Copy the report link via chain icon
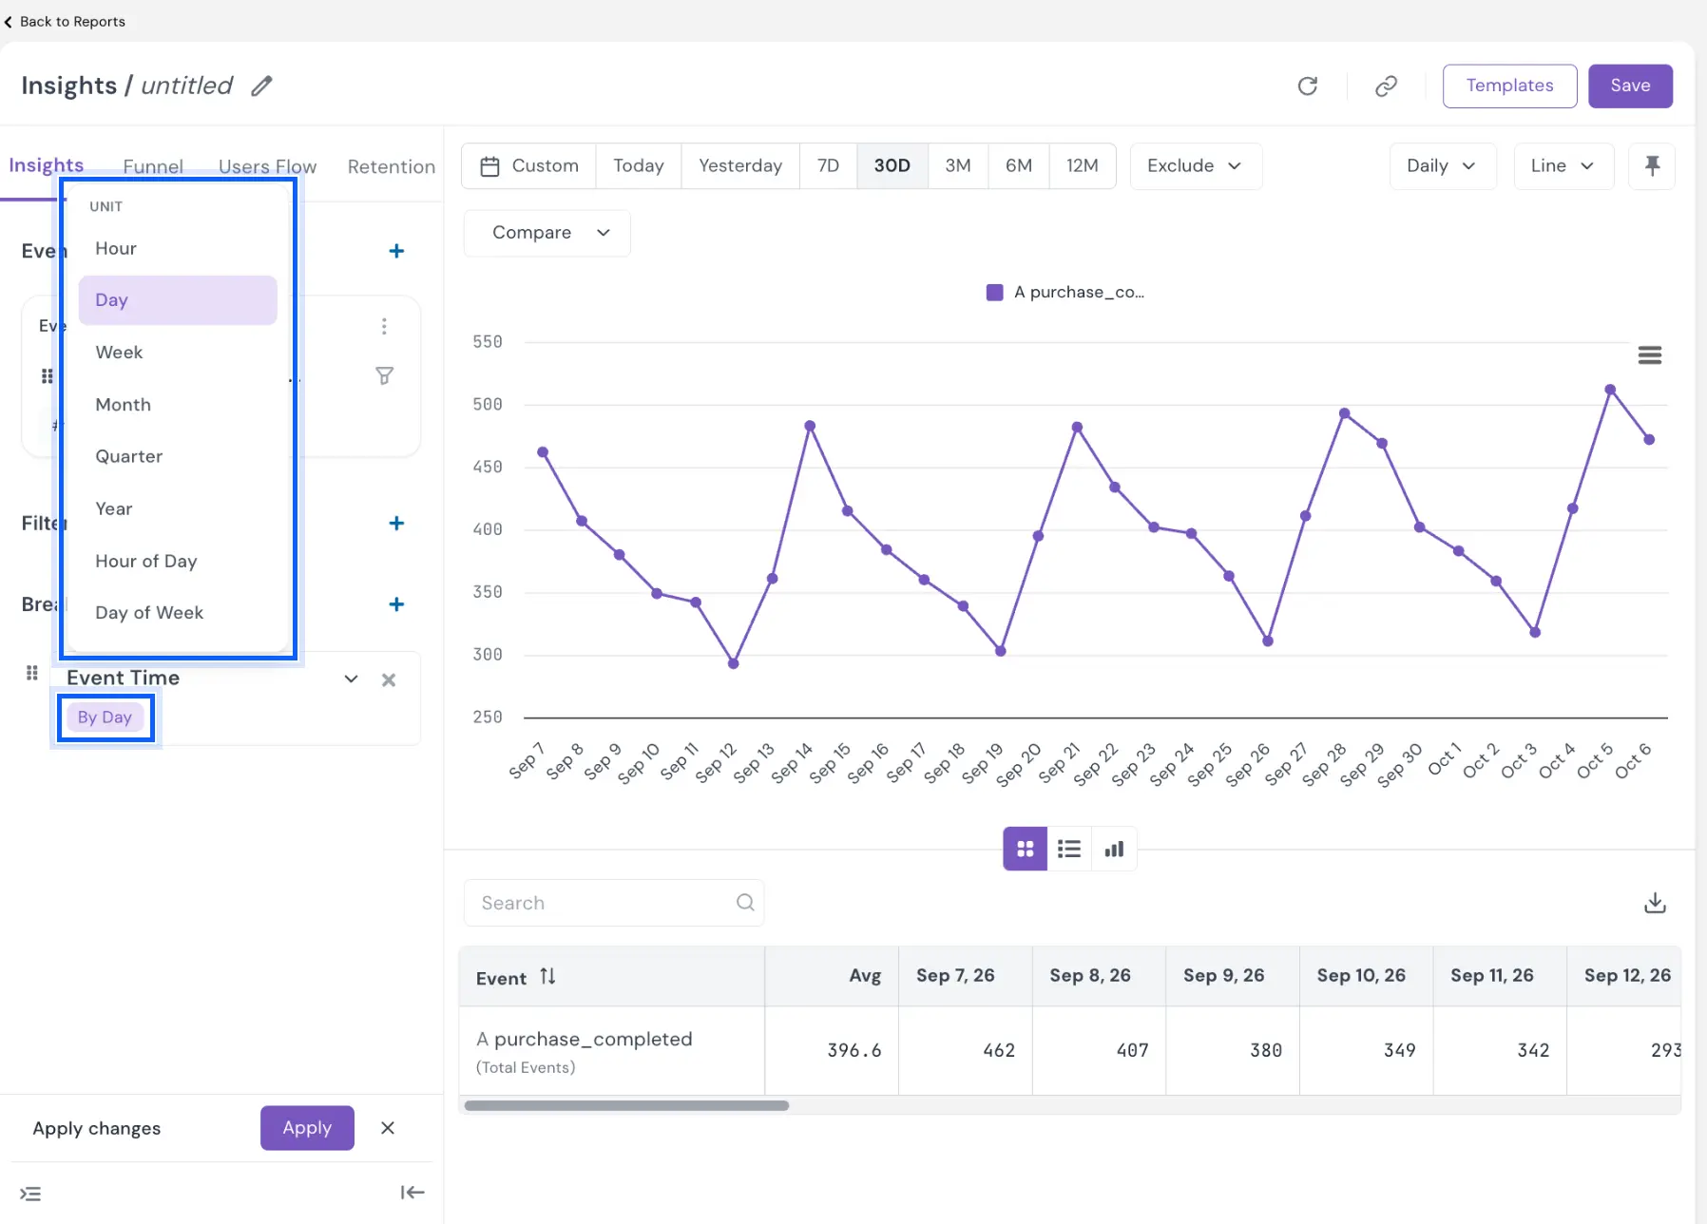The image size is (1707, 1224). click(x=1386, y=86)
